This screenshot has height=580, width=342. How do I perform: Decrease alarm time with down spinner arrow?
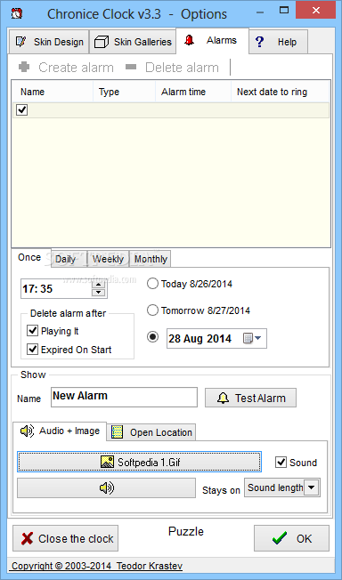click(x=98, y=293)
